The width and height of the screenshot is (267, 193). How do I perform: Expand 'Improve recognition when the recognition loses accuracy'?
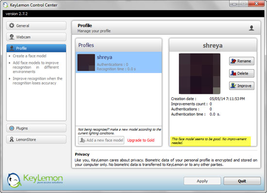[10, 78]
